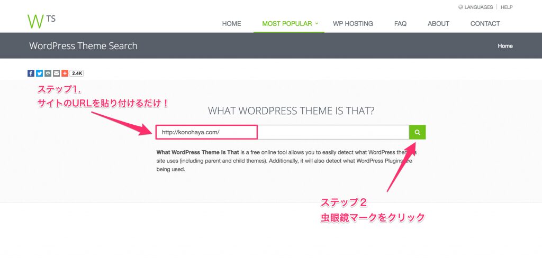Share page on Facebook

tap(31, 73)
